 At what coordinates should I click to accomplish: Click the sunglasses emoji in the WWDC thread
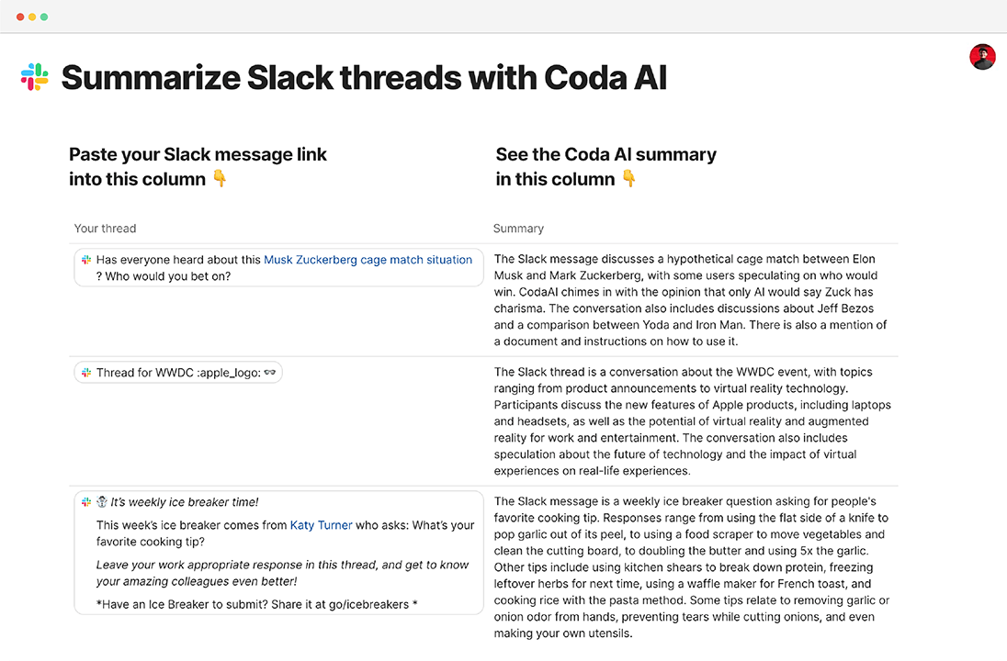coord(270,373)
